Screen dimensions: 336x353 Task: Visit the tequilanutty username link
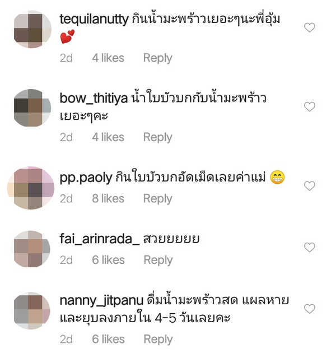click(x=94, y=20)
